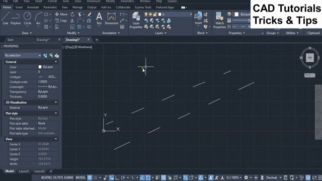322x181 pixels.
Task: Select the Polyline tool
Action: click(x=16, y=18)
